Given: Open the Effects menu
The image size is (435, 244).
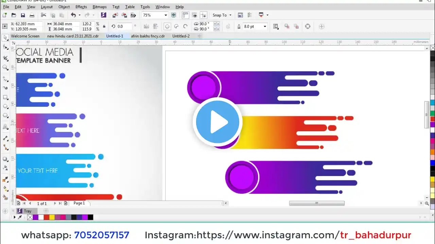Looking at the screenshot, I should click(81, 7).
